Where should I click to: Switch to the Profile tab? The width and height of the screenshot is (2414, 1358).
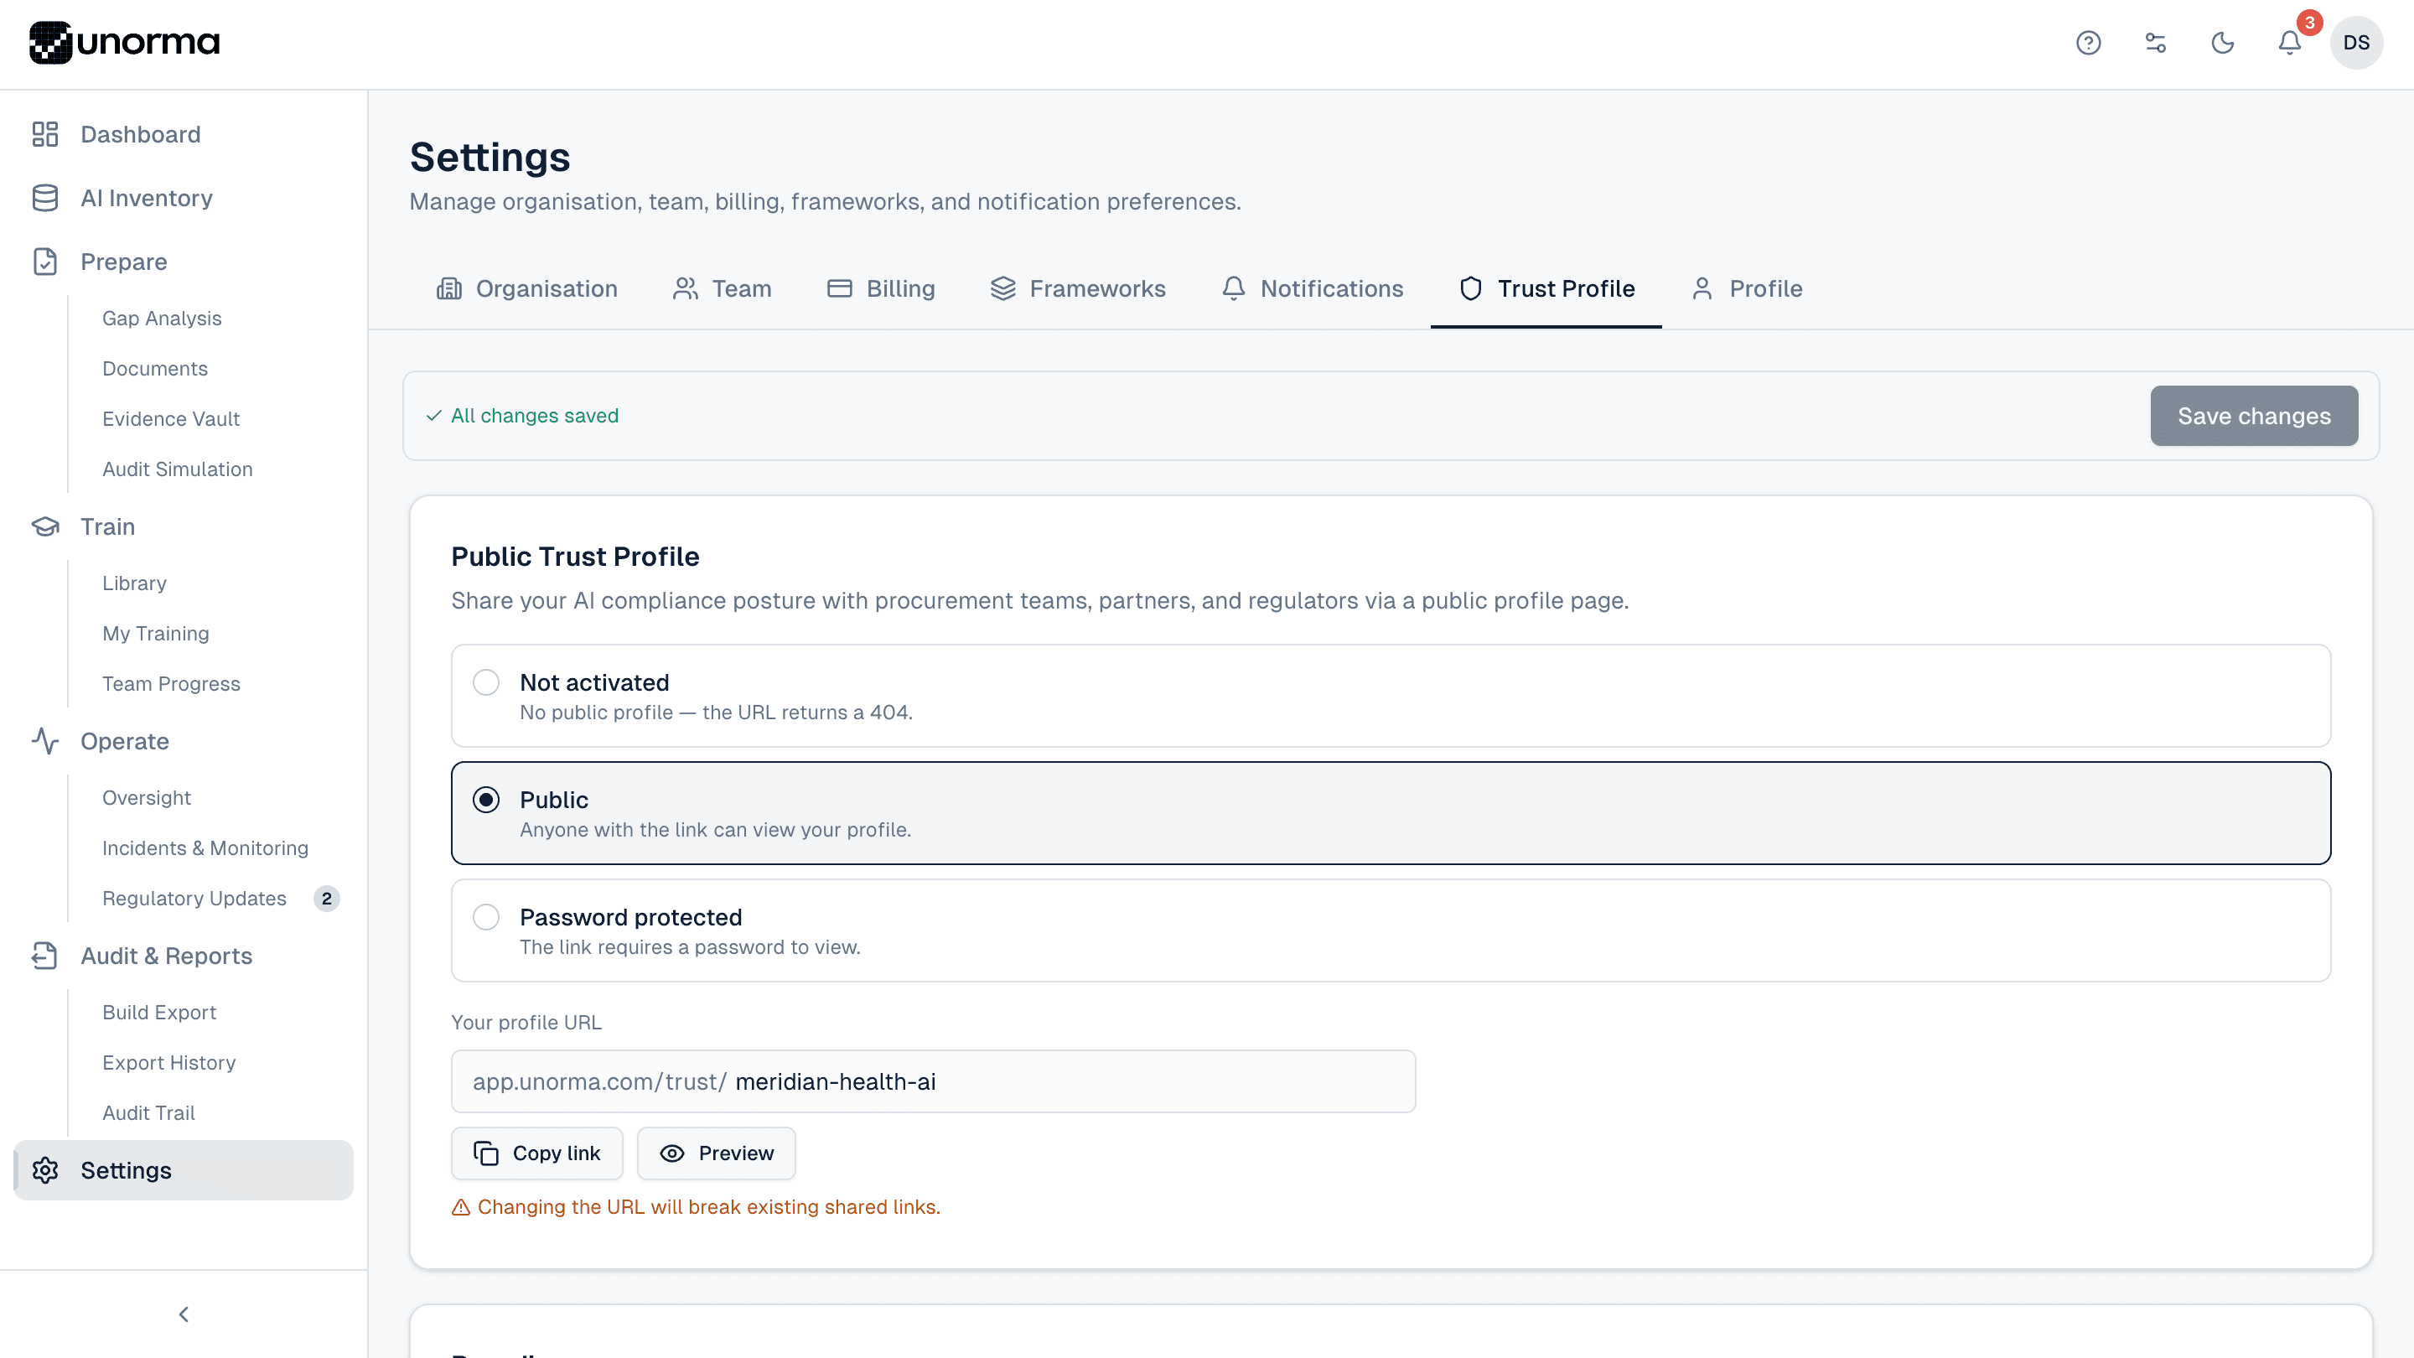pos(1747,288)
